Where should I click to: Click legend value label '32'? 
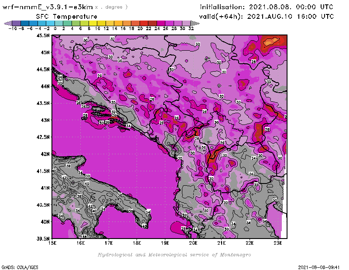pyautogui.click(x=191, y=28)
